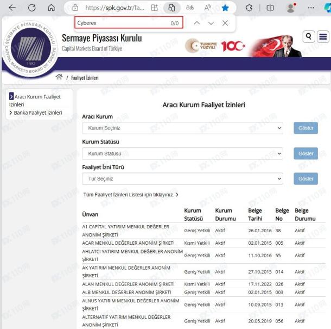The width and height of the screenshot is (331, 329).
Task: Click the breadcrumb home icon
Action: coord(59,77)
